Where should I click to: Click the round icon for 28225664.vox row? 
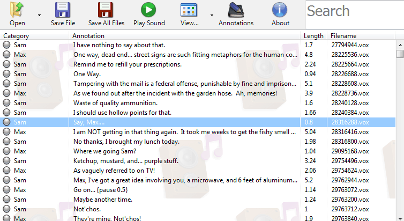coord(6,64)
